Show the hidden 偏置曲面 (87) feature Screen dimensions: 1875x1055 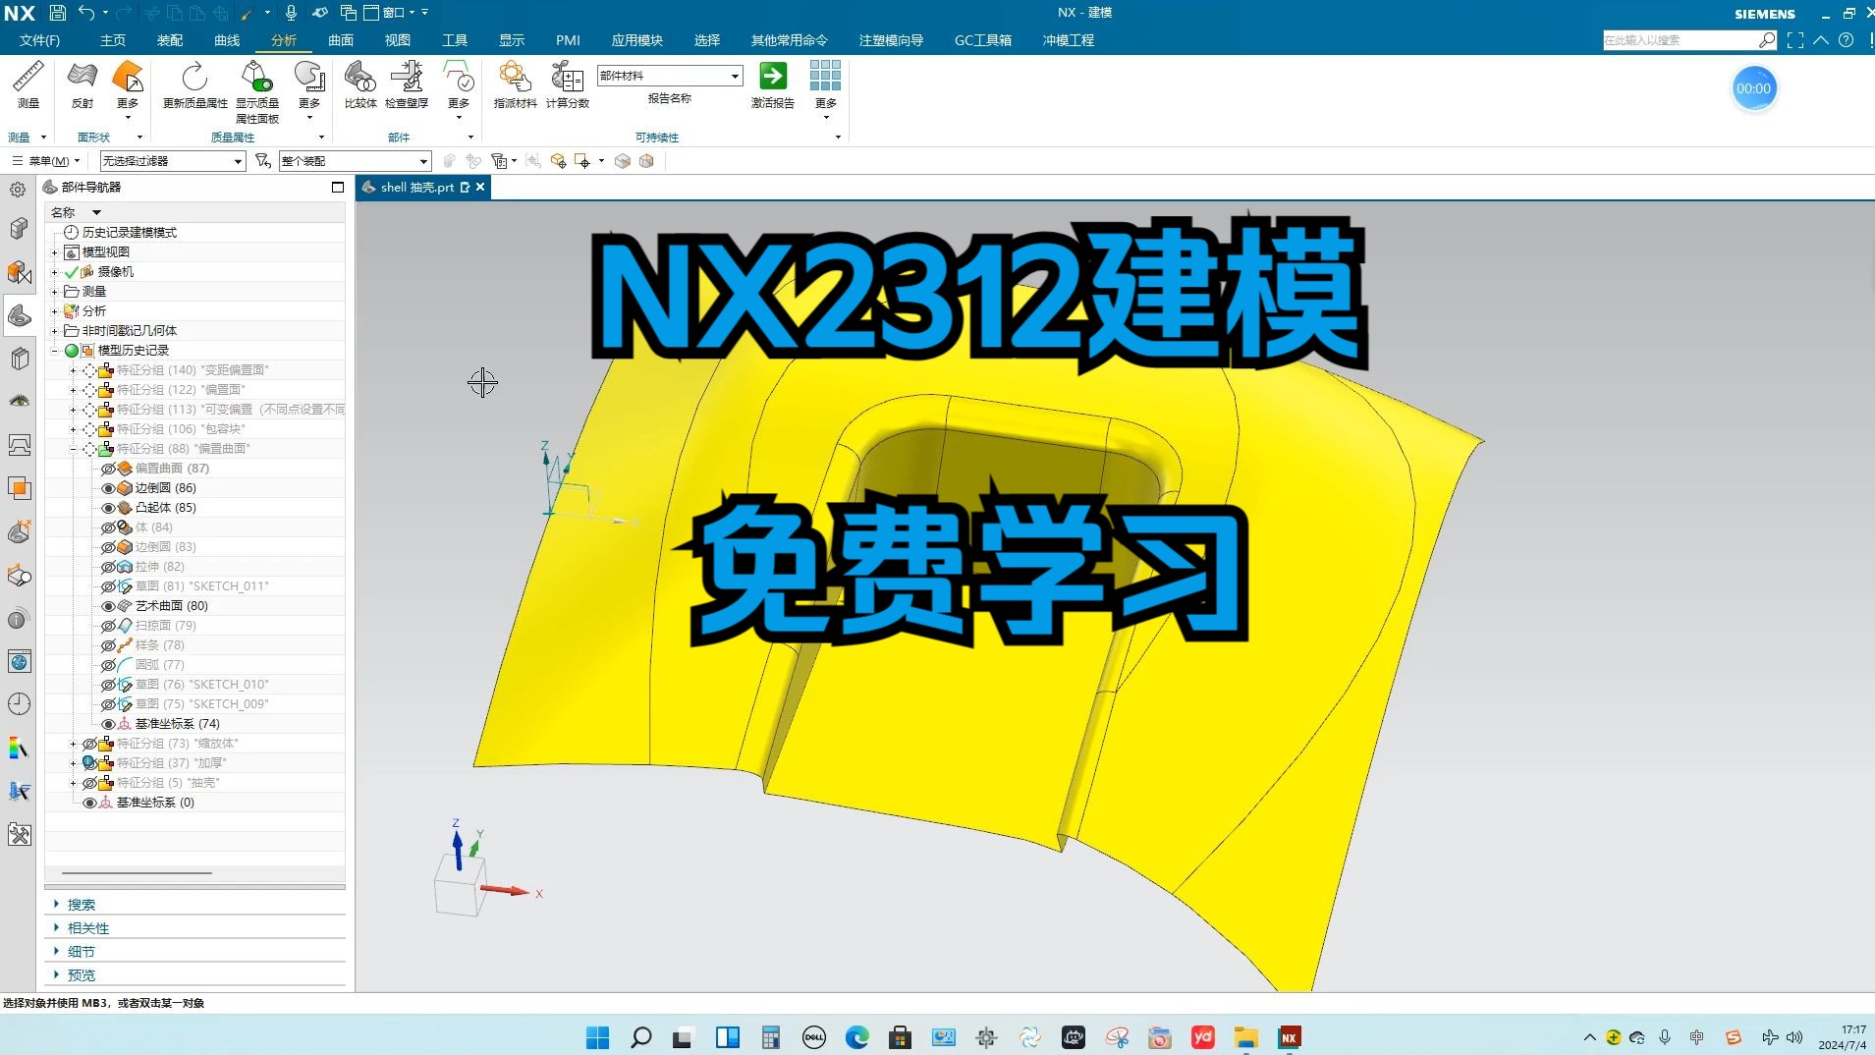pyautogui.click(x=108, y=469)
